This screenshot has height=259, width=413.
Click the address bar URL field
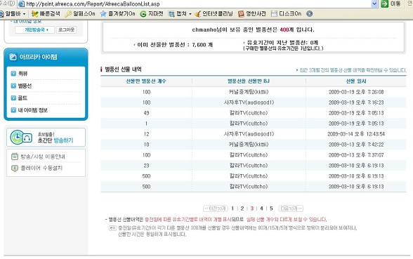coord(197,4)
